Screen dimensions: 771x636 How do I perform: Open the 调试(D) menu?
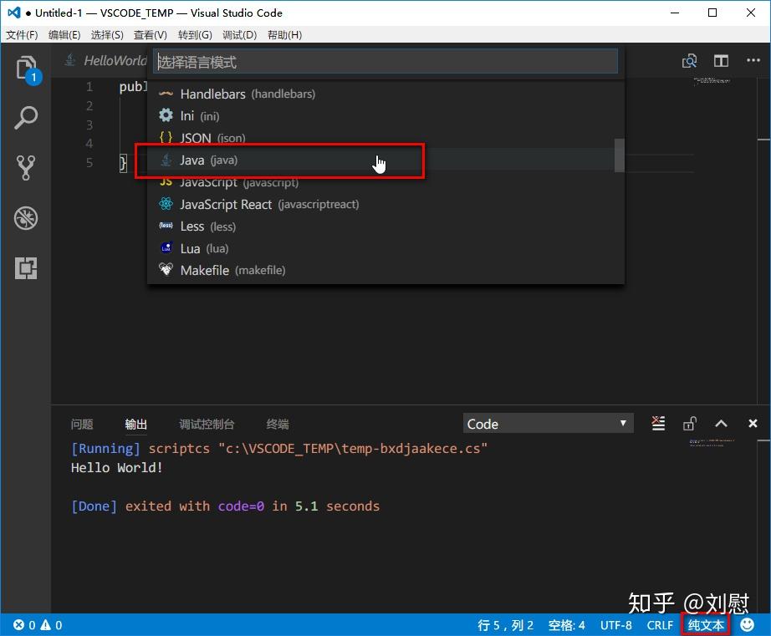click(239, 35)
